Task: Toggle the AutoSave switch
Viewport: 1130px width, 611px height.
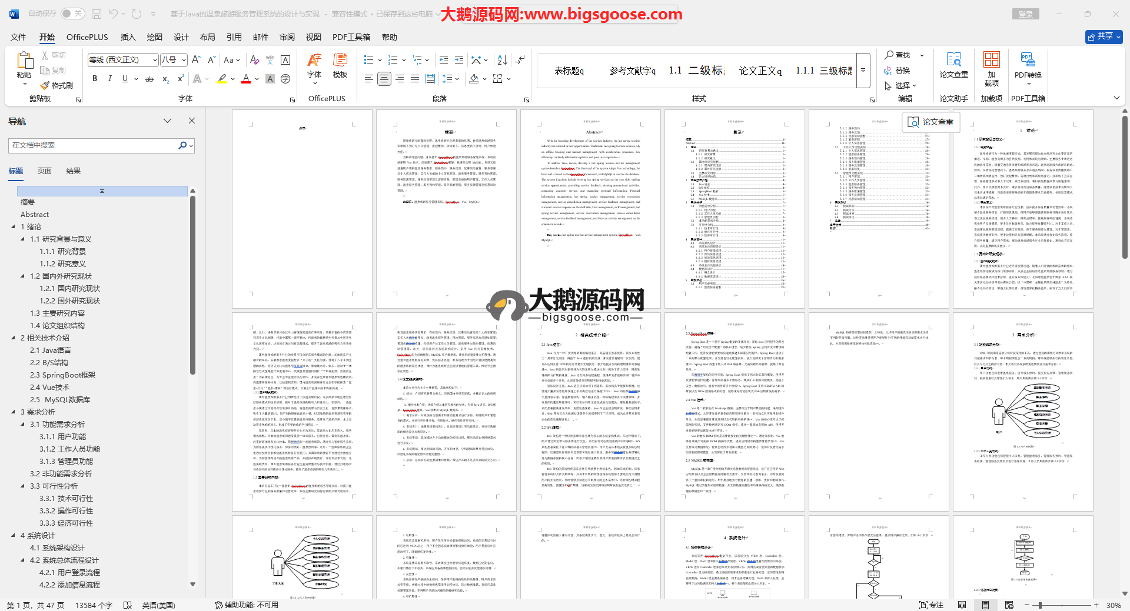Action: pyautogui.click(x=72, y=14)
